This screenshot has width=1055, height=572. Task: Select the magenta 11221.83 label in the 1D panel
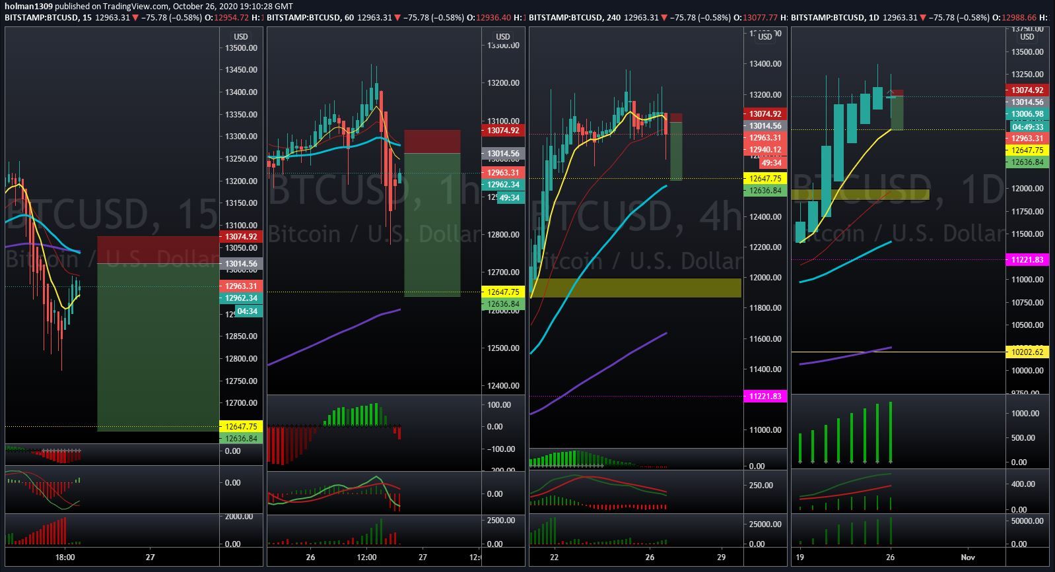point(1027,260)
